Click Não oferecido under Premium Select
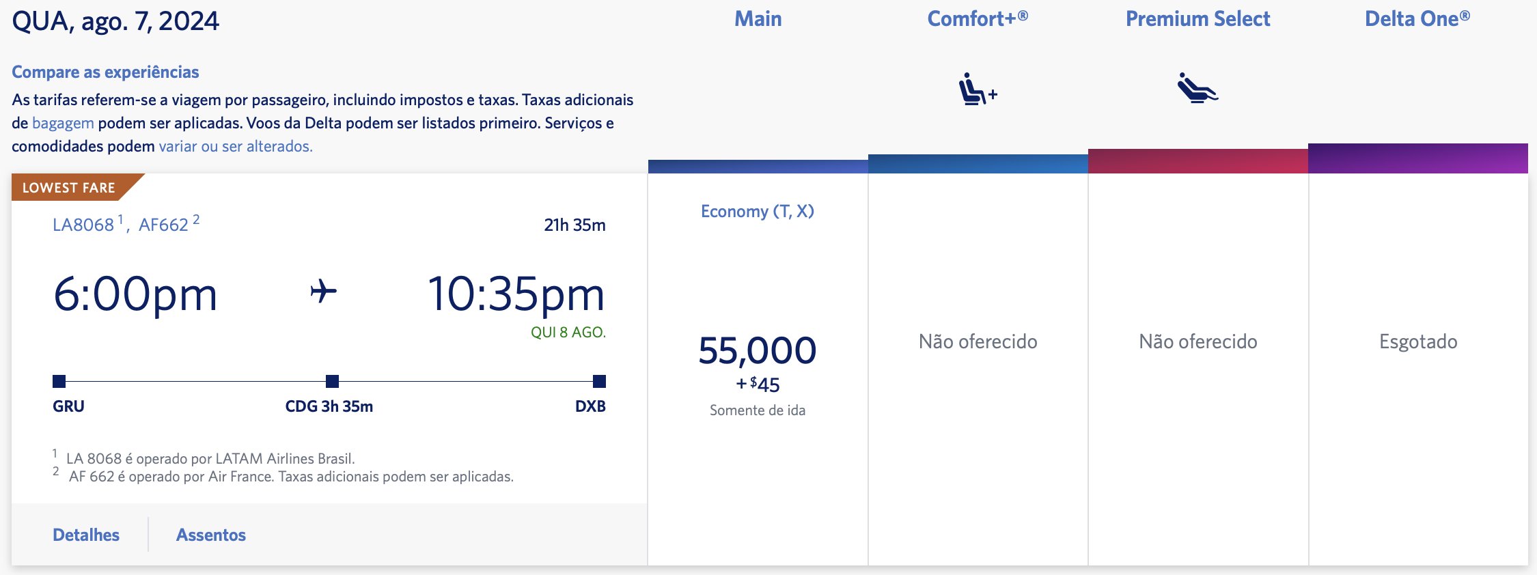Viewport: 1537px width, 575px height. pyautogui.click(x=1197, y=341)
